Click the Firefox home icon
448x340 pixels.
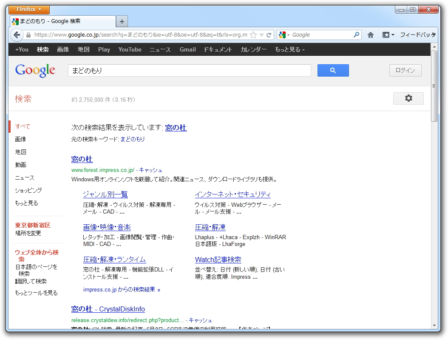(x=370, y=34)
